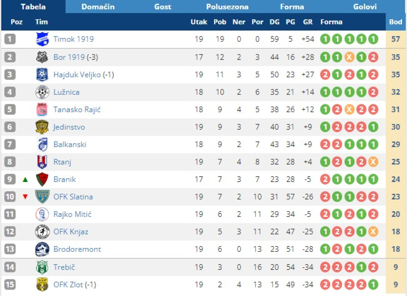Click the Jedinstvo club crest
This screenshot has height=296, width=407.
tap(42, 127)
